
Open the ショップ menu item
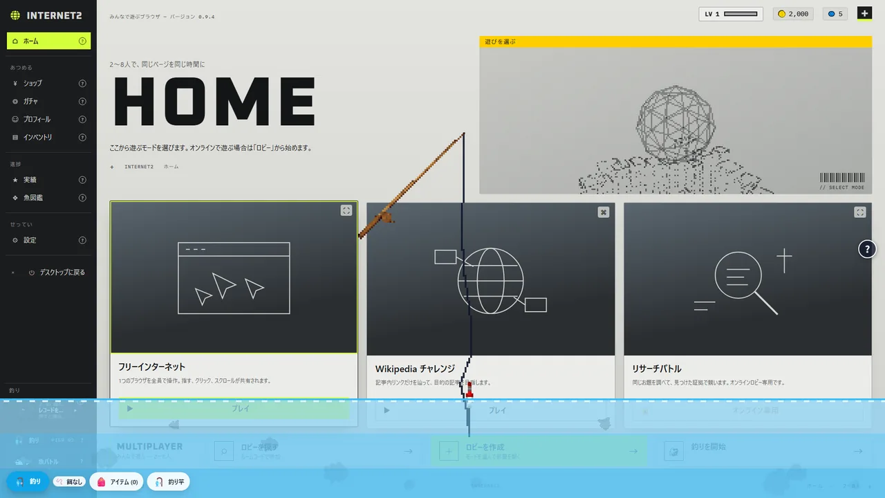tap(49, 83)
